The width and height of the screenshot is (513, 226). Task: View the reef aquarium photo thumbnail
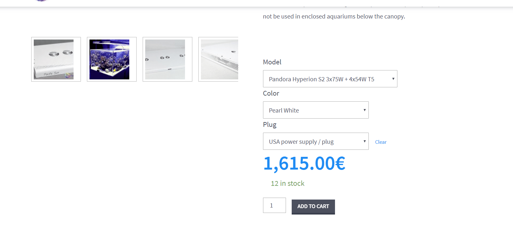109,59
